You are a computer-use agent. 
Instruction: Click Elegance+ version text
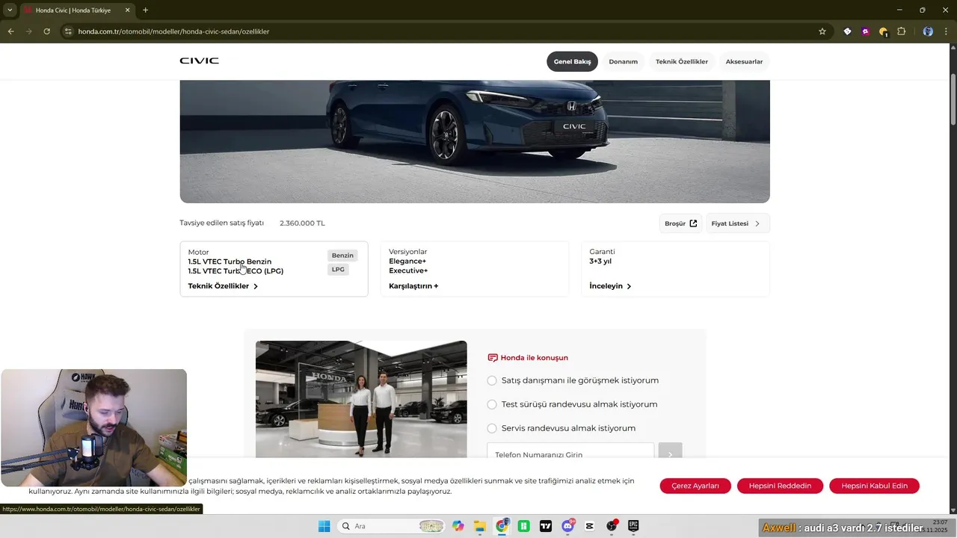click(x=407, y=262)
